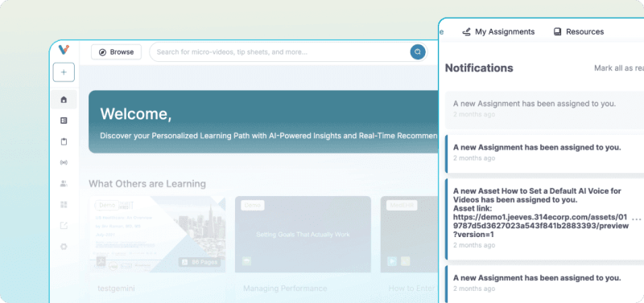Image resolution: width=644 pixels, height=303 pixels.
Task: Open the Resources tab
Action: click(x=579, y=32)
